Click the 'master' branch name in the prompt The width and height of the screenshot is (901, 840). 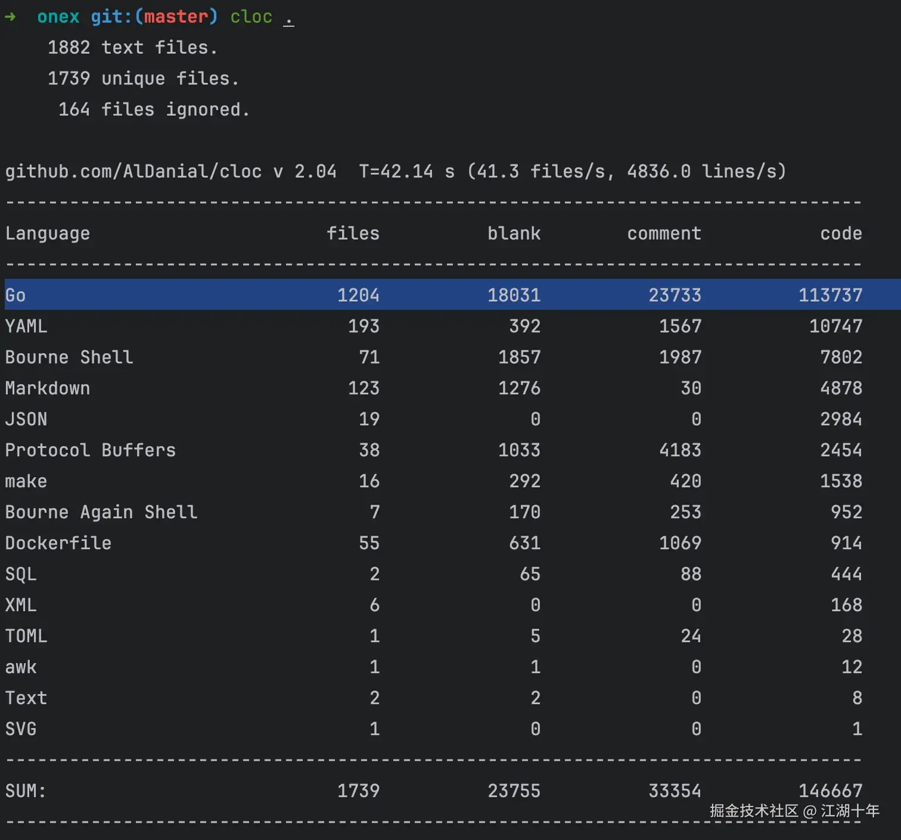pos(176,17)
